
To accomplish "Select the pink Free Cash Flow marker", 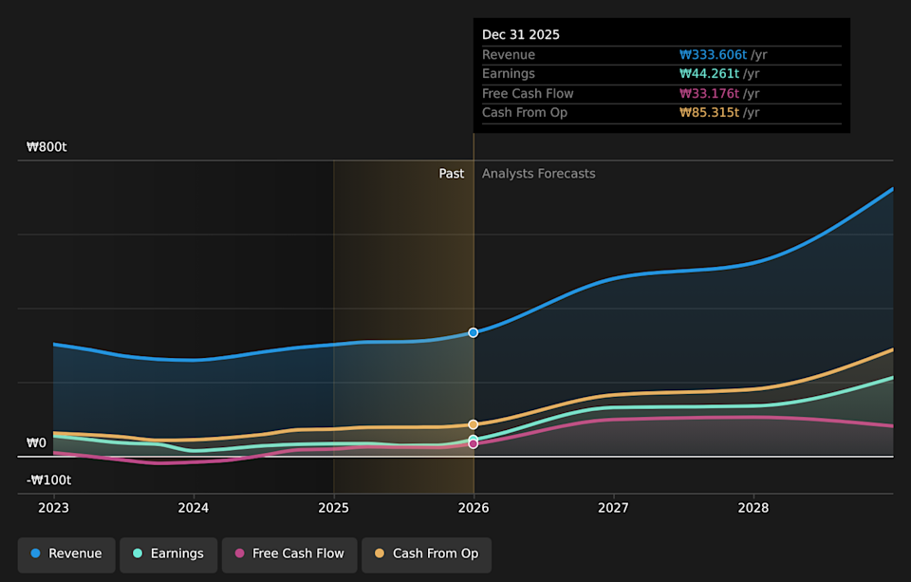I will 473,441.
